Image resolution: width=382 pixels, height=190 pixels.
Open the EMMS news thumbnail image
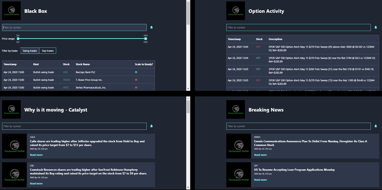[239, 146]
